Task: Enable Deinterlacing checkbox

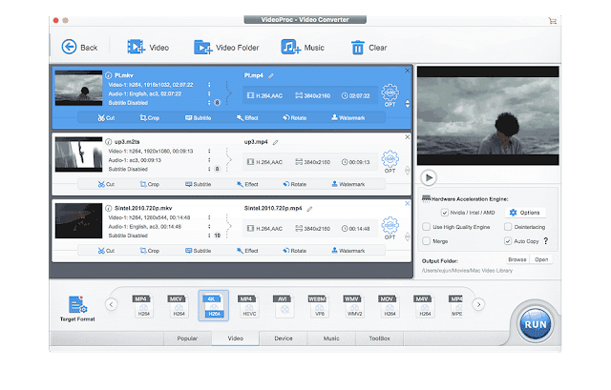Action: pyautogui.click(x=508, y=227)
